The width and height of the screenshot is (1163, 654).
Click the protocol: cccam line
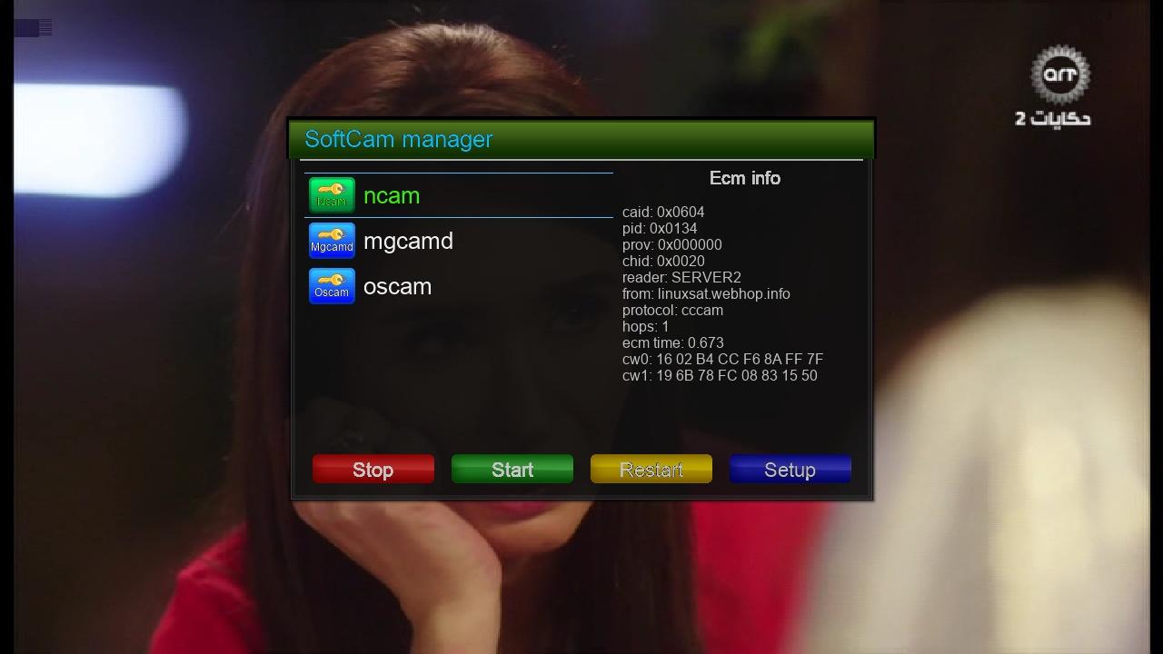[x=673, y=310]
